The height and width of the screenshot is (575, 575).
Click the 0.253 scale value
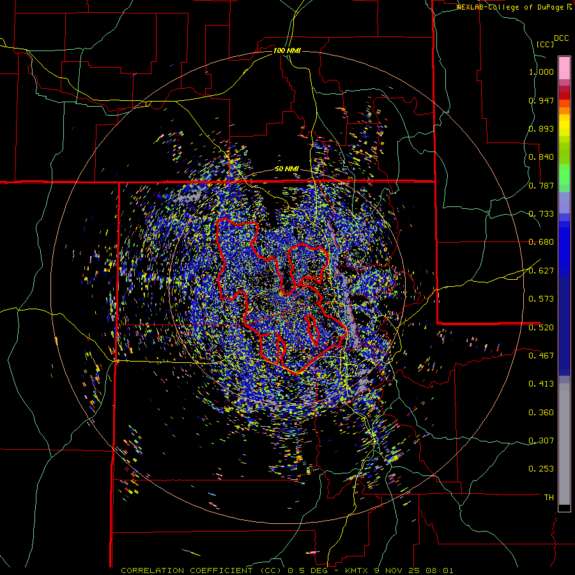point(541,469)
